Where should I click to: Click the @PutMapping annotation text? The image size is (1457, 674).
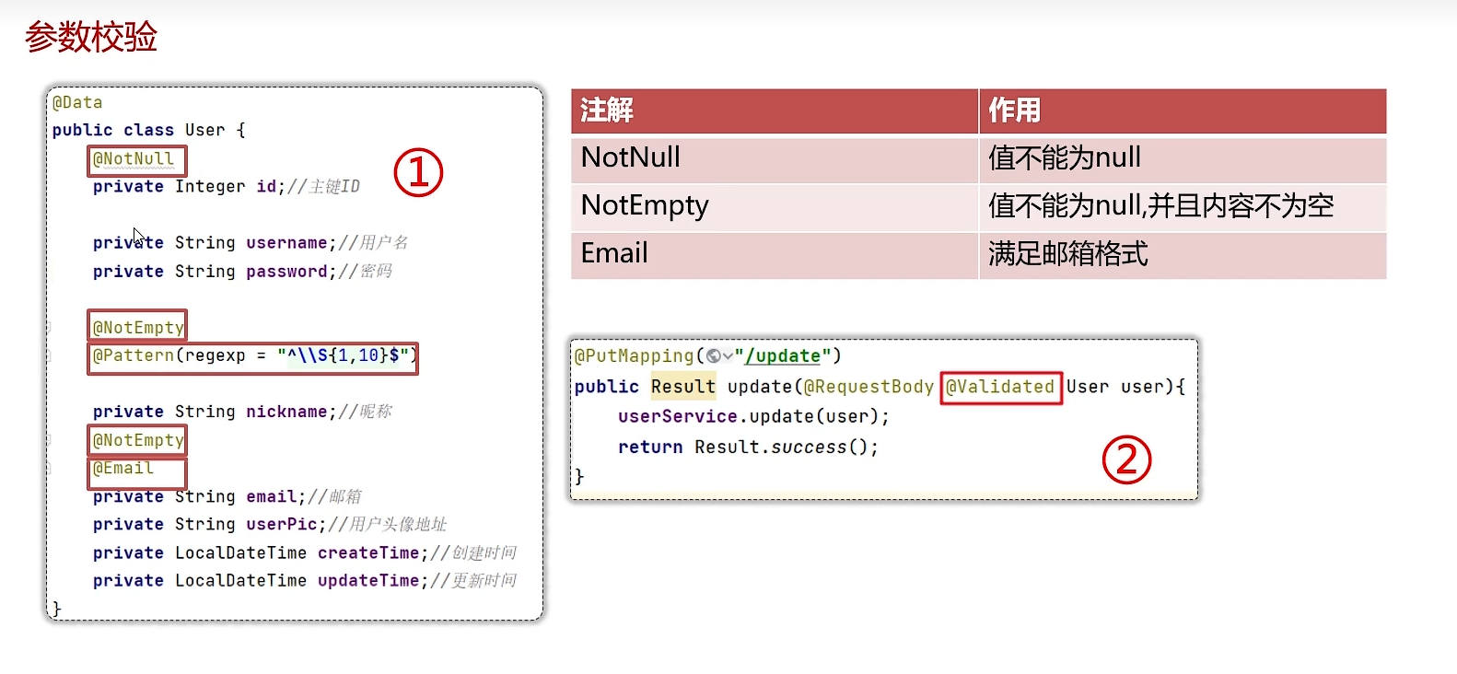[x=634, y=356]
